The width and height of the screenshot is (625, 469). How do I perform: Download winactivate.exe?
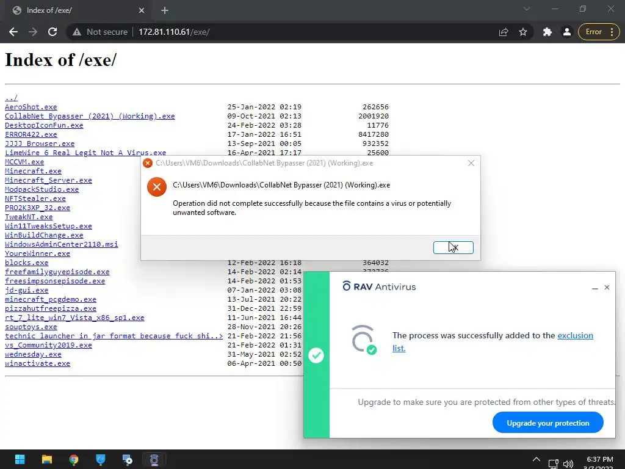(37, 363)
